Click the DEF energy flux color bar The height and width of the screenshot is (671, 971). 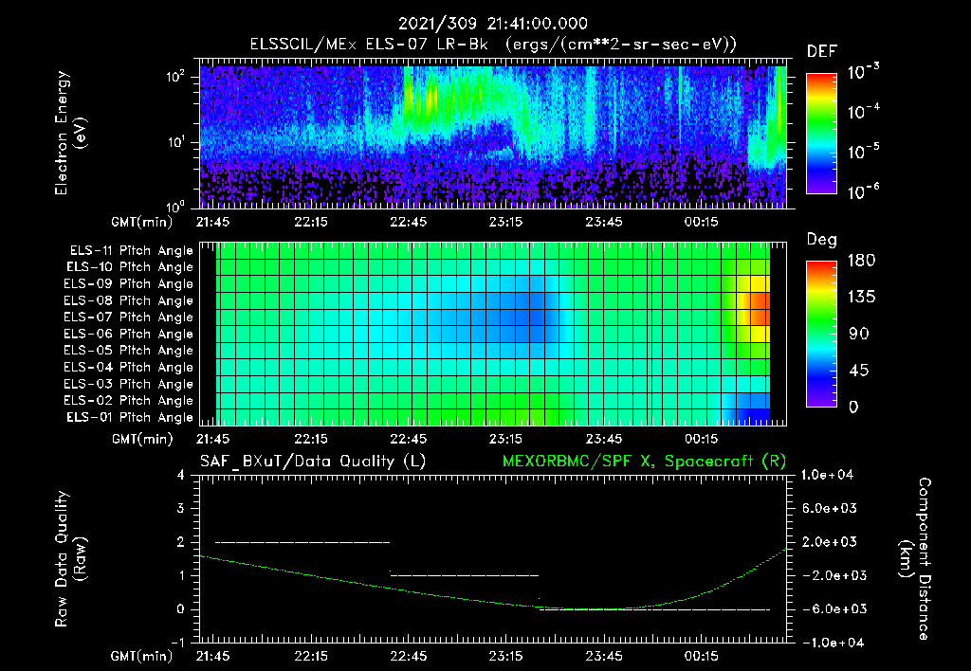(821, 134)
